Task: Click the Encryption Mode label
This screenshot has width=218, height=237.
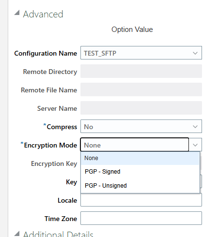Action: [50, 145]
